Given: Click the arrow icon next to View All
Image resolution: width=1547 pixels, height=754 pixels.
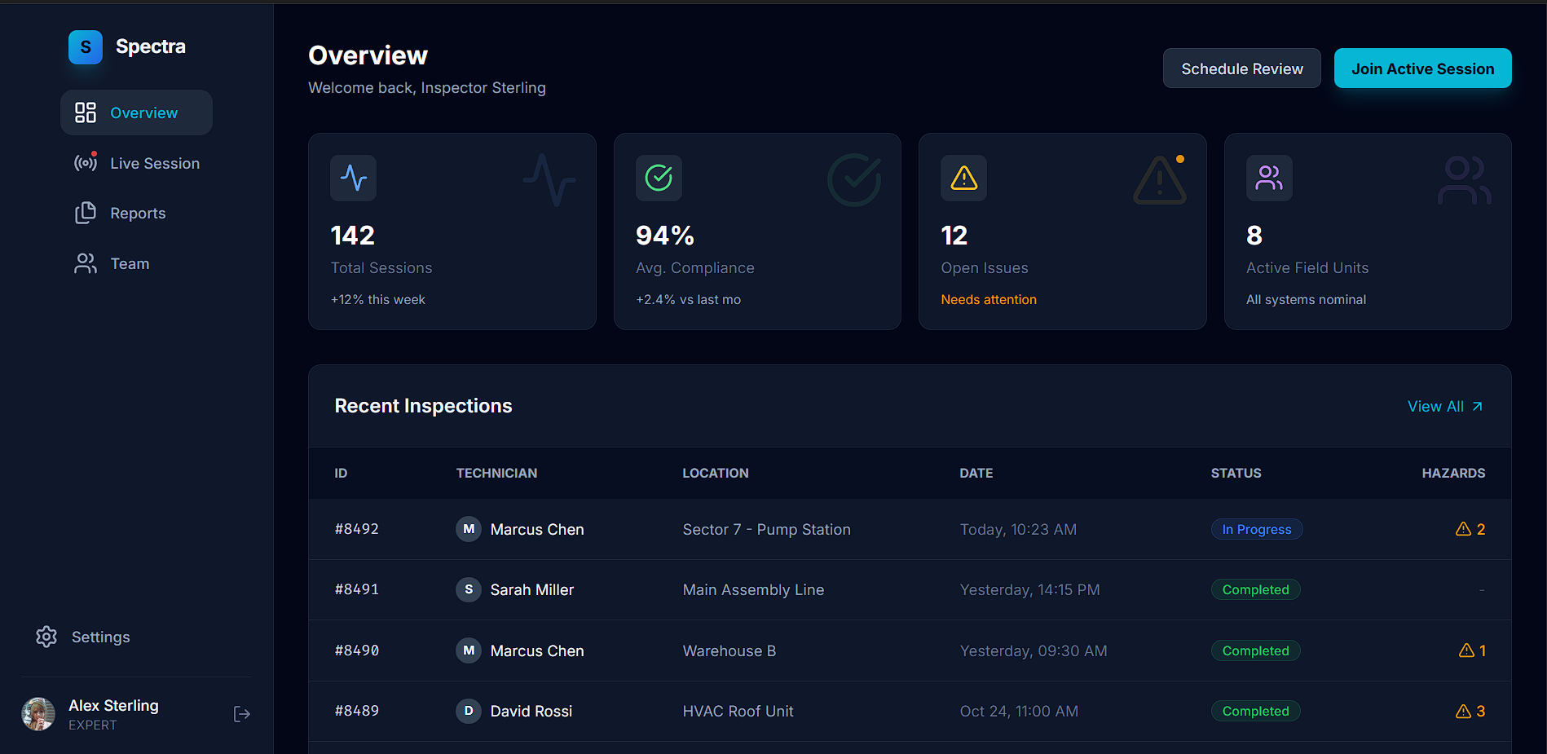Looking at the screenshot, I should click(1477, 406).
